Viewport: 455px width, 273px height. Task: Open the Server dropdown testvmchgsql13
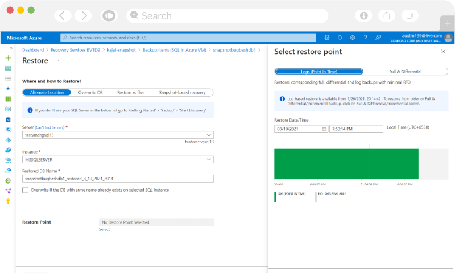[118, 135]
